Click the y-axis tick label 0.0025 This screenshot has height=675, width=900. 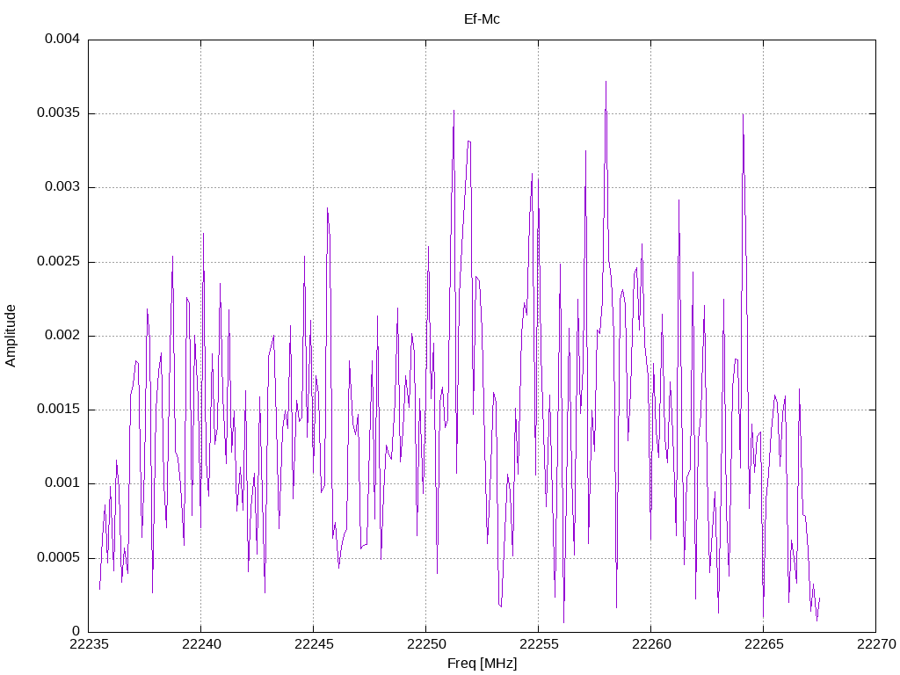59,261
